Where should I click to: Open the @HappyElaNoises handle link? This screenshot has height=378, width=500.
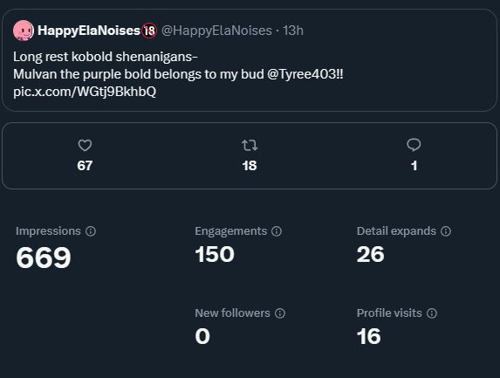pyautogui.click(x=216, y=31)
